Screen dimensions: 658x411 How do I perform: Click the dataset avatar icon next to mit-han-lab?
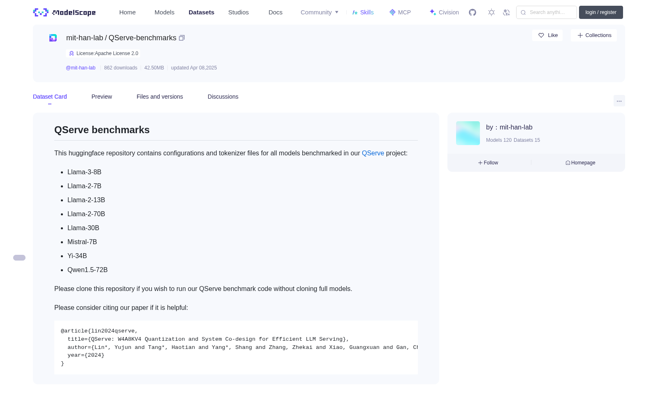(53, 38)
